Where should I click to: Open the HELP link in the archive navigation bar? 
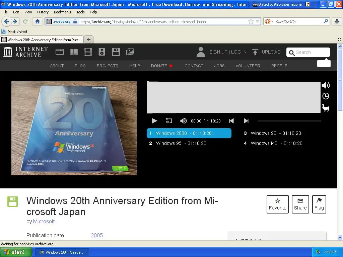[x=135, y=66]
